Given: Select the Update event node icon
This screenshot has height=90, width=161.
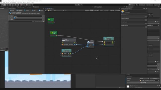Looking at the screenshot, I should [52, 33].
